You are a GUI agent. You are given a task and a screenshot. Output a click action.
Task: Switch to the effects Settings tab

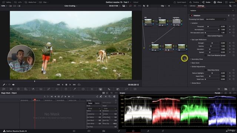pos(201,6)
